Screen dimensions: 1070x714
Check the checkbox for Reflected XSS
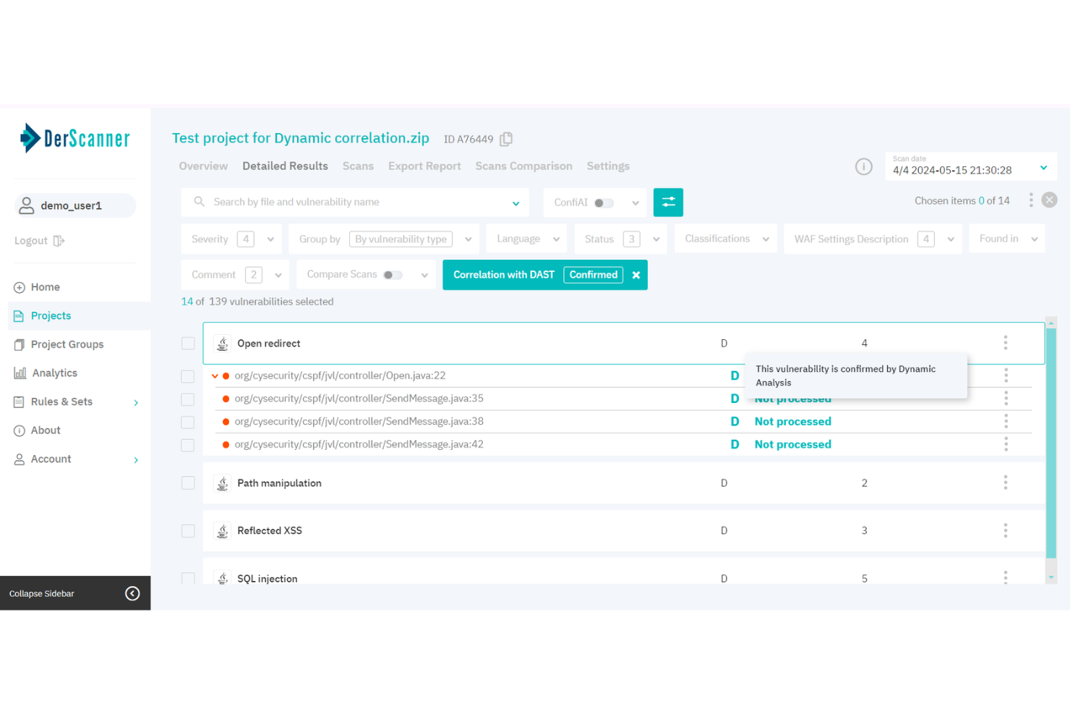[188, 530]
